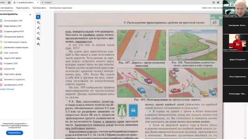
Task: Open 'Экспортировать PDF' tool label
Action: point(13,20)
